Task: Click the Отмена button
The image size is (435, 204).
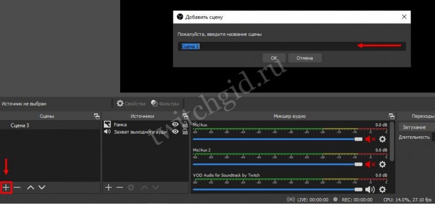Action: coord(304,58)
